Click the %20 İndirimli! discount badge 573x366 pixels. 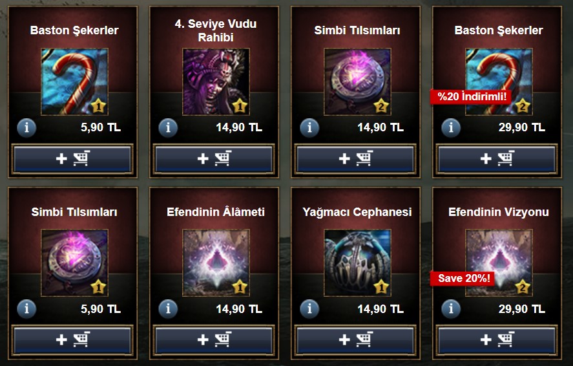pyautogui.click(x=472, y=97)
